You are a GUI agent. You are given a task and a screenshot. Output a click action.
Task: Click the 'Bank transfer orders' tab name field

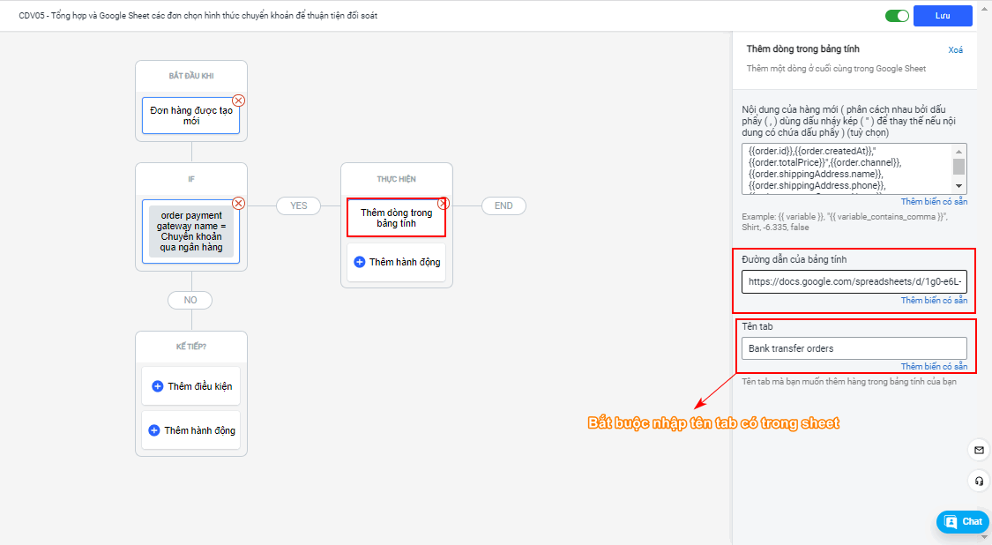854,348
